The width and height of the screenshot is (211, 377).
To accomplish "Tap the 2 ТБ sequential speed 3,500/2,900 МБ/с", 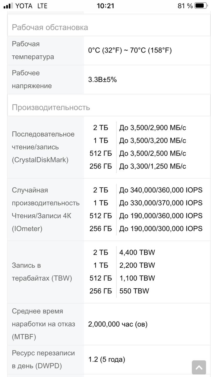I will [x=153, y=128].
